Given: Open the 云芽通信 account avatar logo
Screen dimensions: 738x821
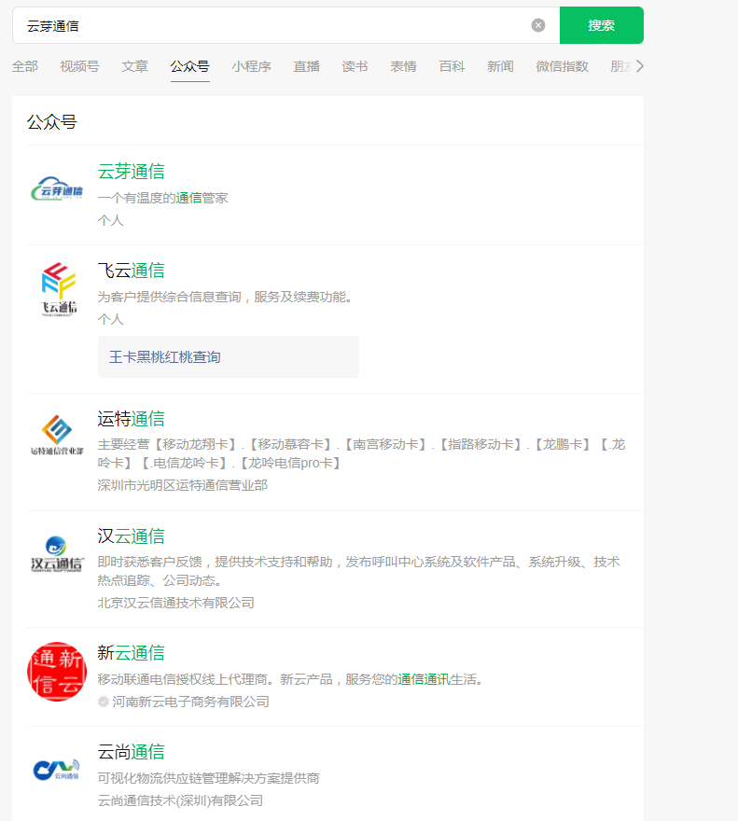Looking at the screenshot, I should (57, 190).
